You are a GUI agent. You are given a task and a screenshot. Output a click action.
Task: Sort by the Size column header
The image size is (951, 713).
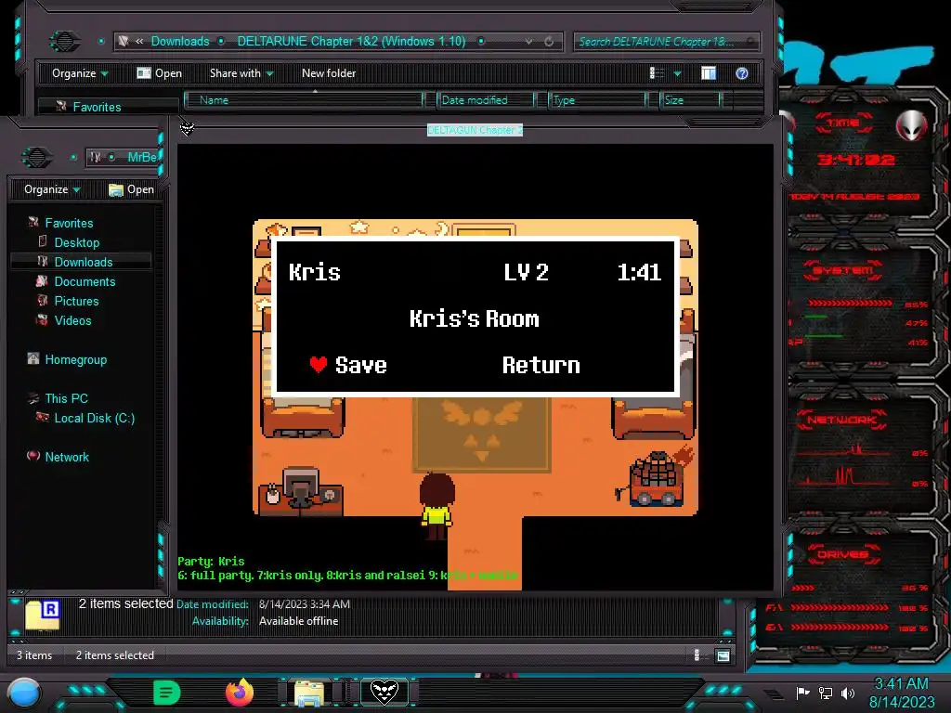[690, 100]
